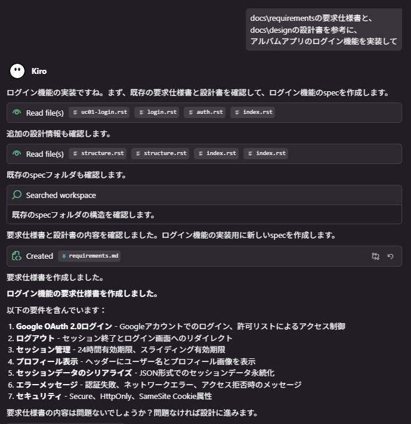411x424 pixels.
Task: Click the Kiro name label
Action: point(39,71)
